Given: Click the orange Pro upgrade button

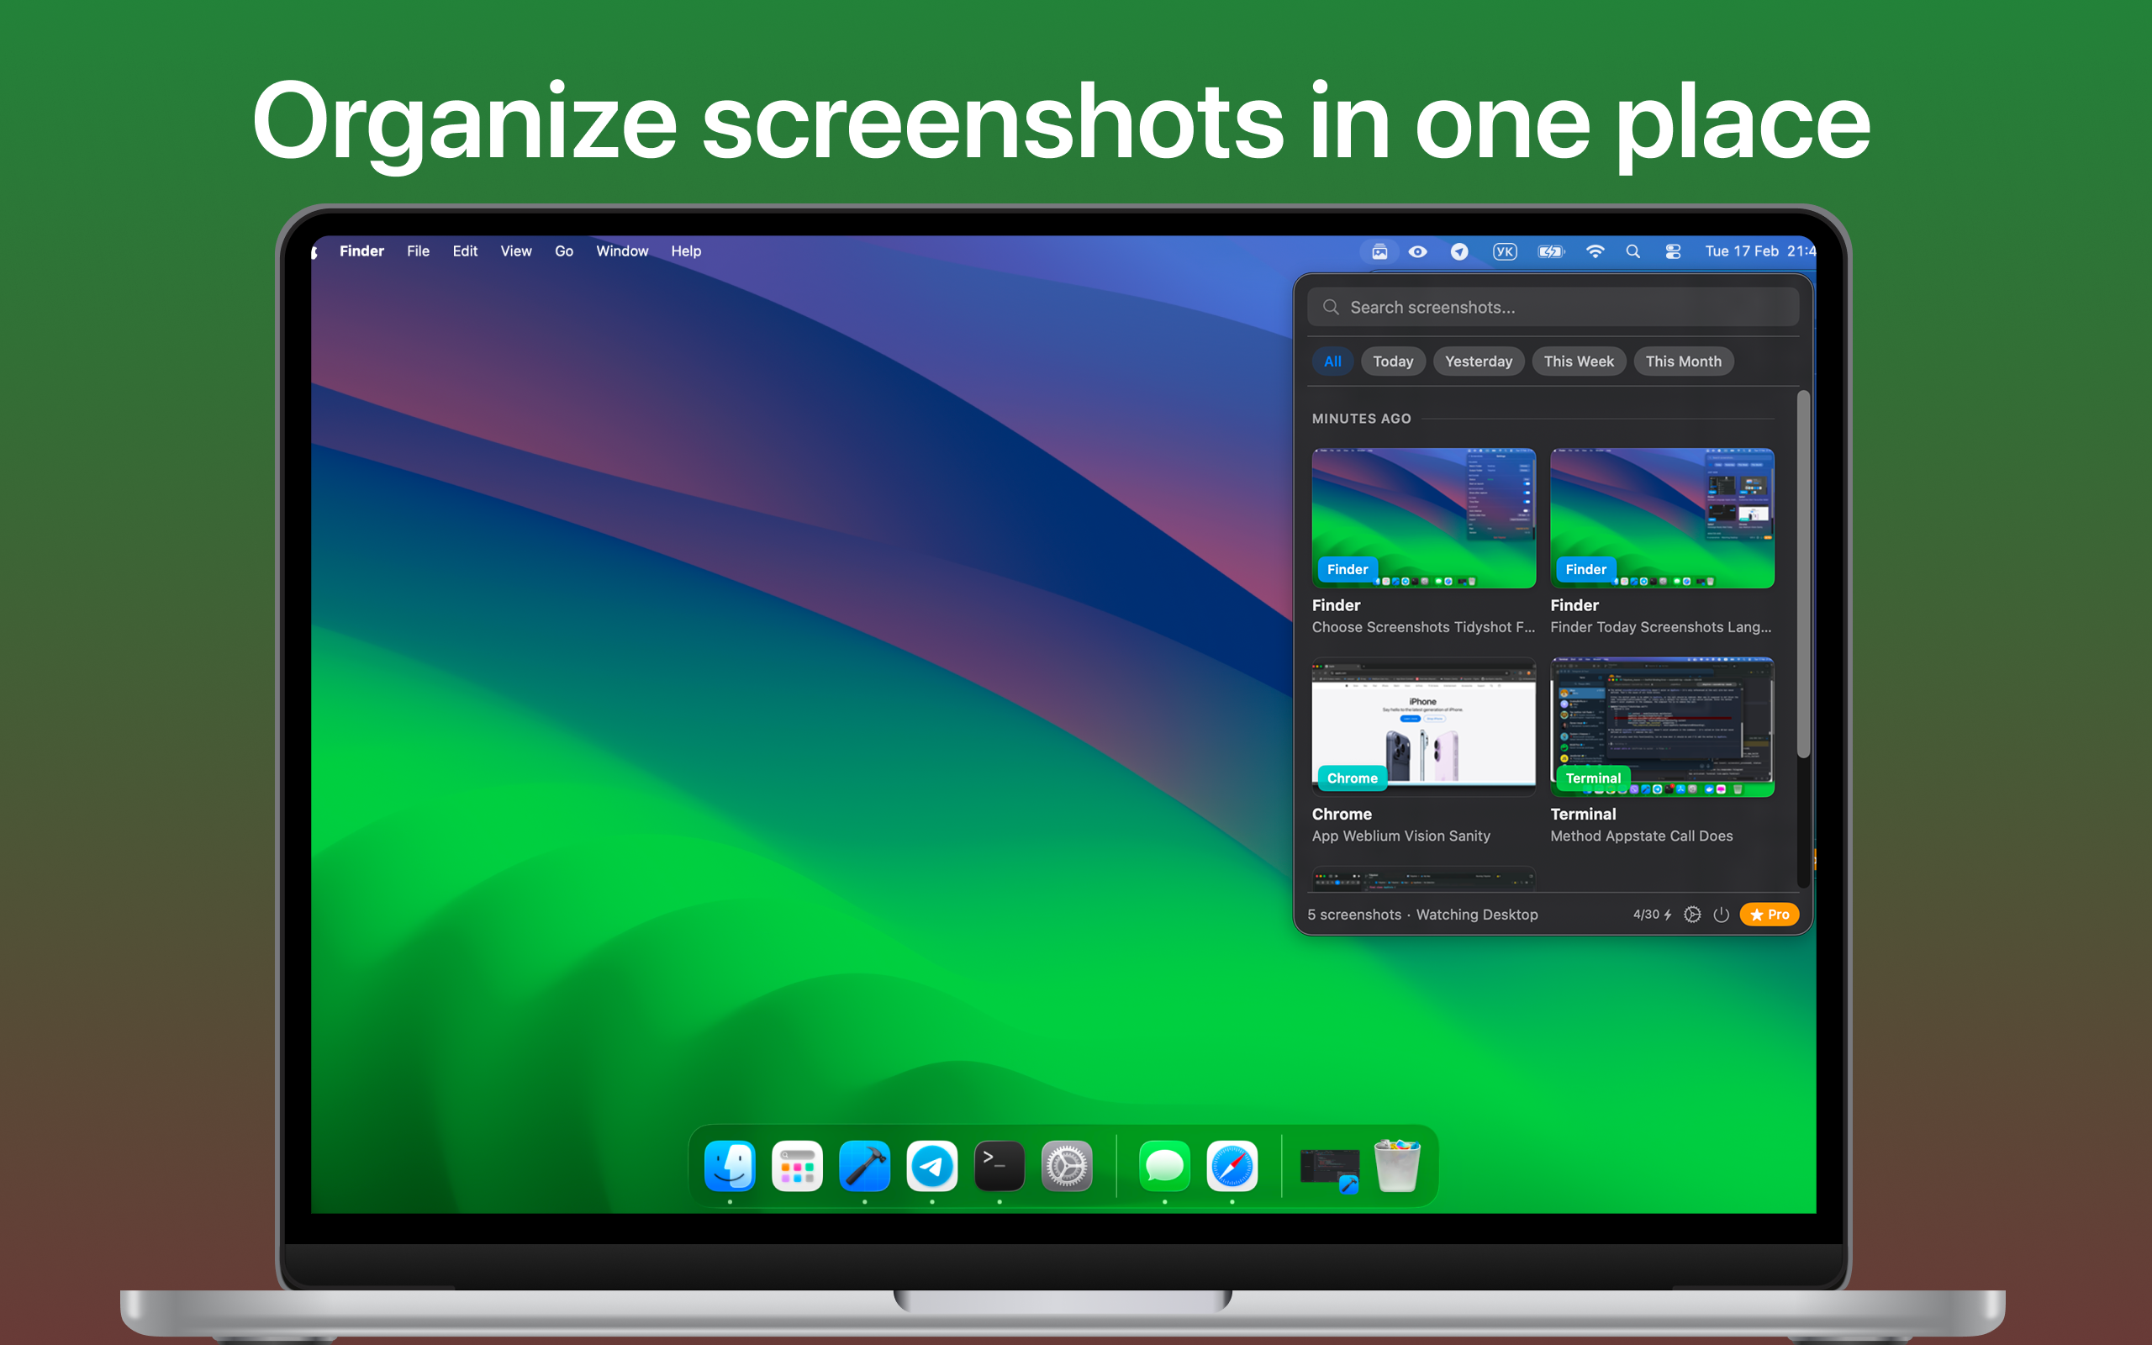Looking at the screenshot, I should click(x=1769, y=915).
